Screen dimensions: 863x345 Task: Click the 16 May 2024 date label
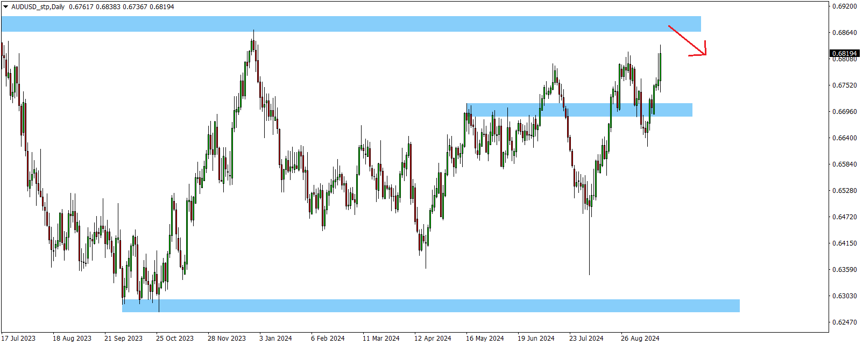(x=485, y=339)
